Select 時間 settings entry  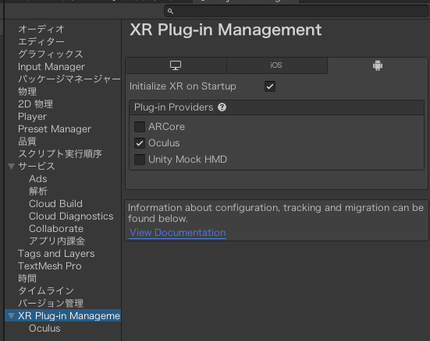coord(27,279)
